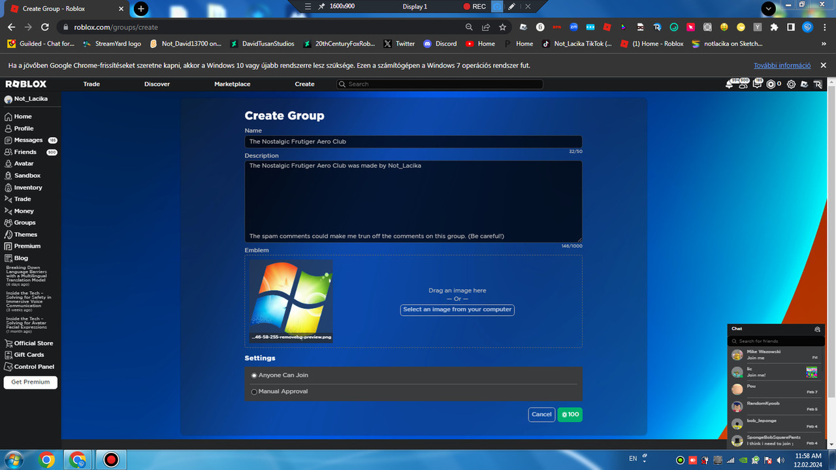Open Premium in the left sidebar
Viewport: 836px width, 470px height.
pyautogui.click(x=22, y=246)
